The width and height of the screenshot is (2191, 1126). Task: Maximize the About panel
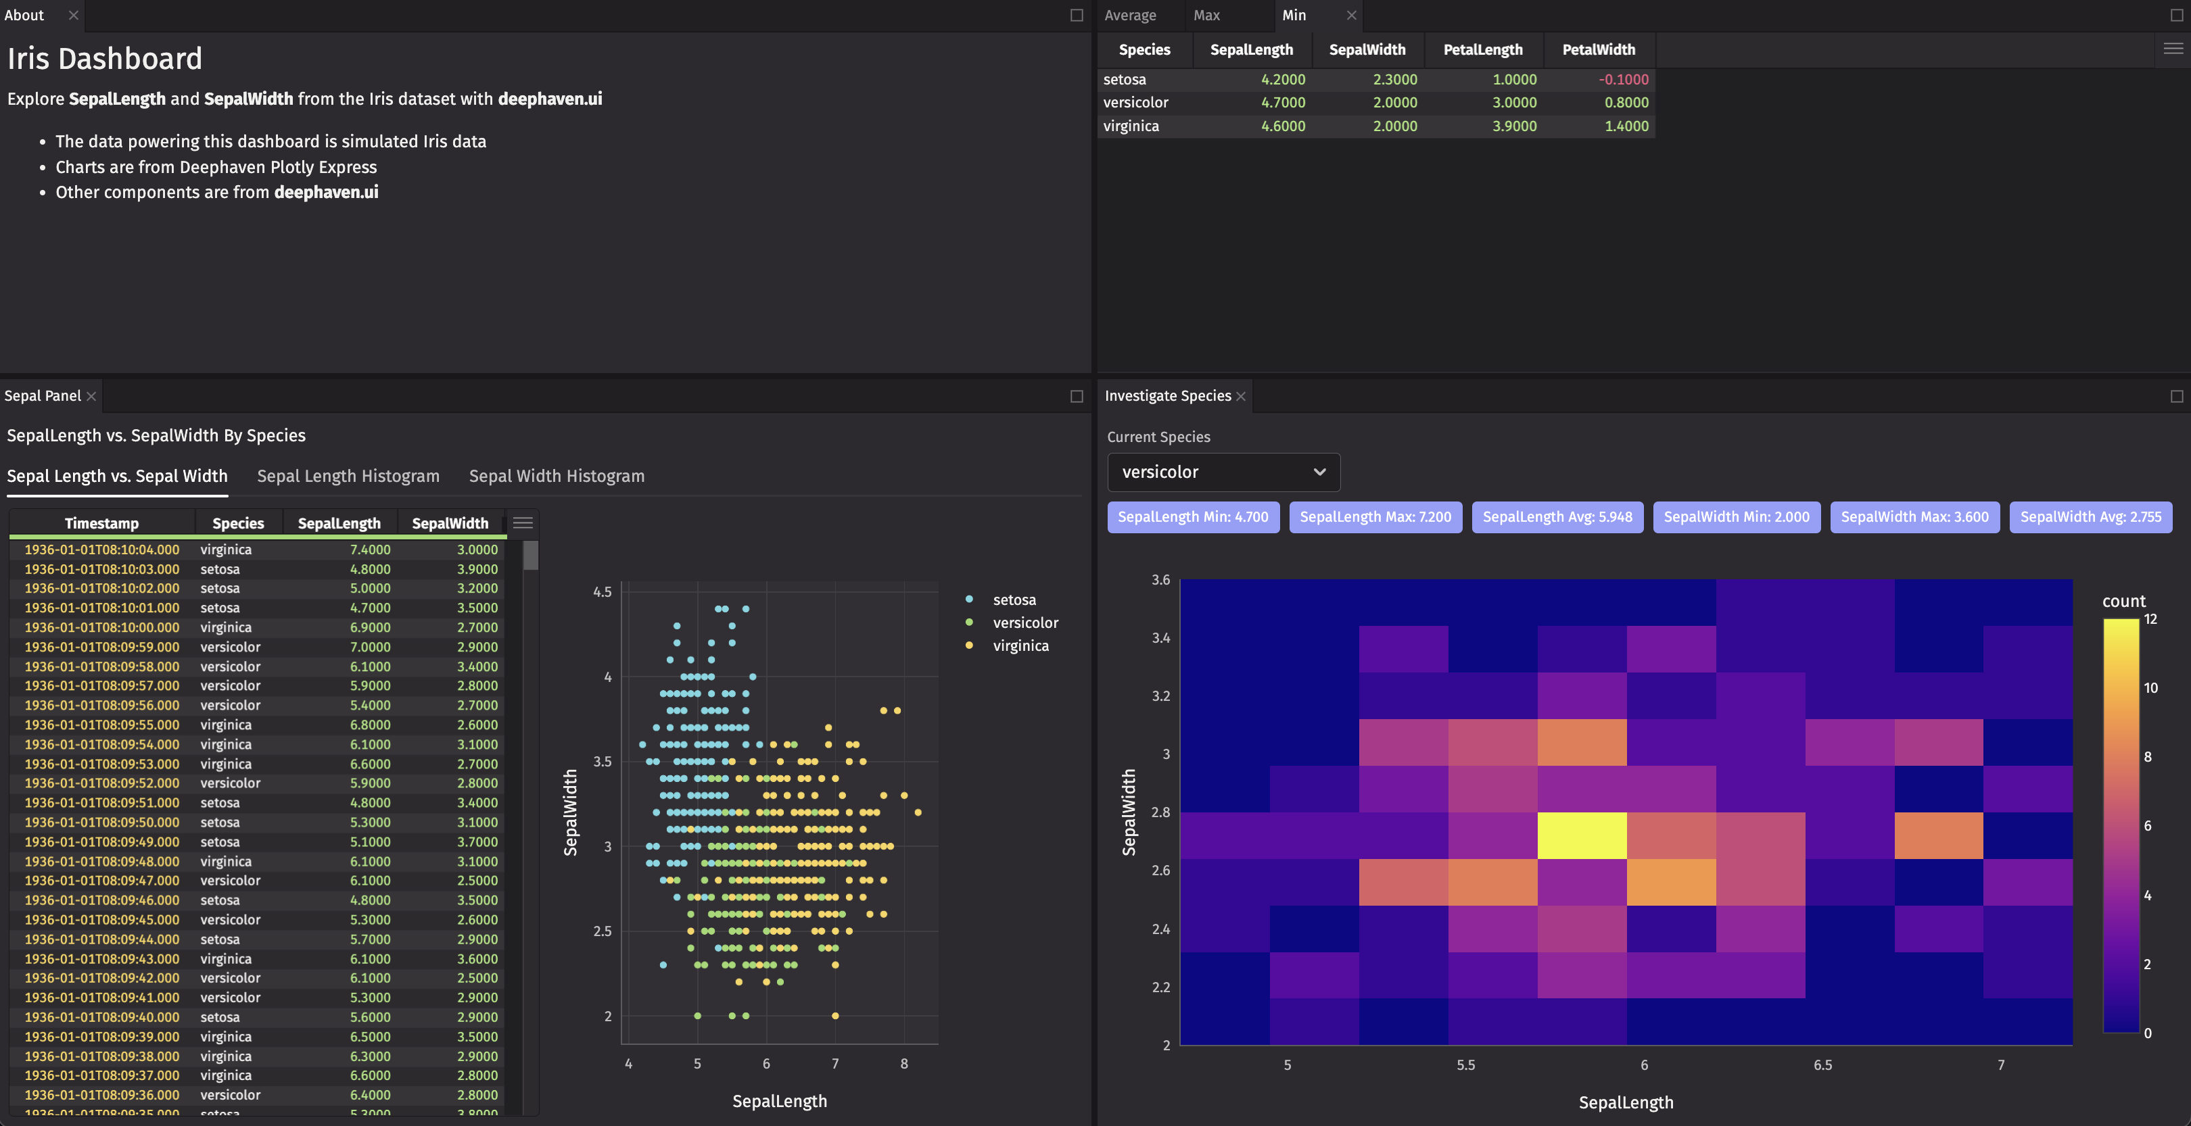point(1076,16)
